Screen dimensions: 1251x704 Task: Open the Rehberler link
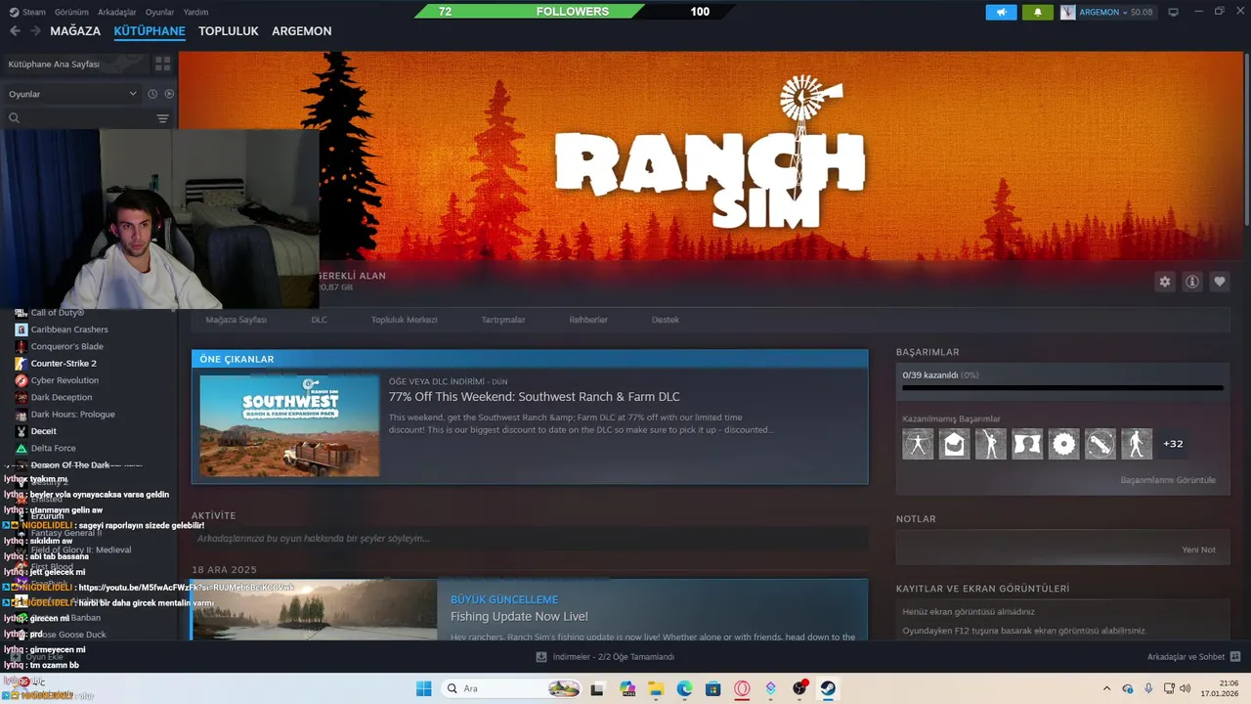[x=588, y=320]
